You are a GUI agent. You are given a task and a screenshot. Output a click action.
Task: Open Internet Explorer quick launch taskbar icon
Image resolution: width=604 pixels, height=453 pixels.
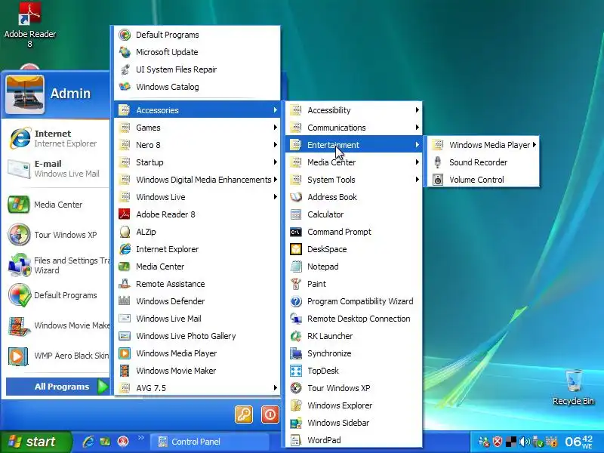(88, 442)
